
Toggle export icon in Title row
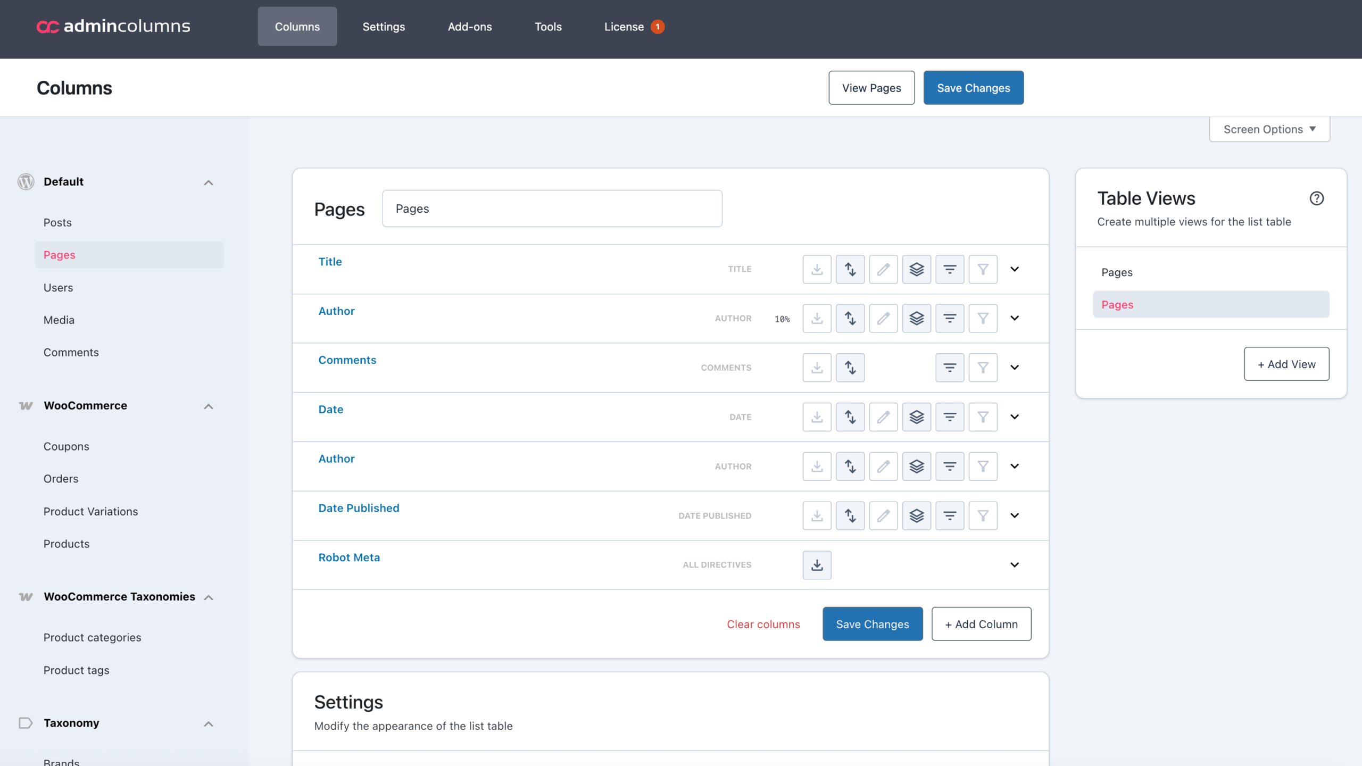(817, 269)
